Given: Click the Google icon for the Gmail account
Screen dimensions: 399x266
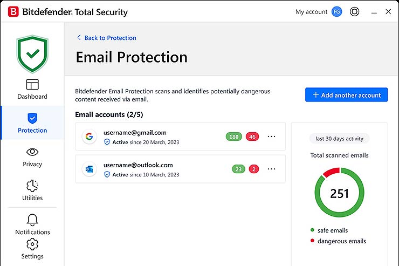Looking at the screenshot, I should tap(89, 137).
